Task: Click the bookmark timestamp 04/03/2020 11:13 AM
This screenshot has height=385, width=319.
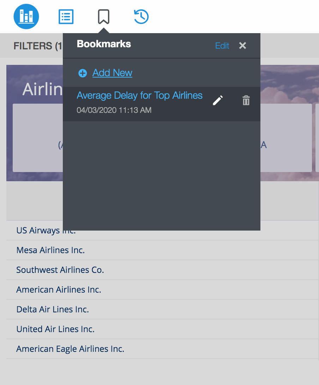Action: [114, 110]
